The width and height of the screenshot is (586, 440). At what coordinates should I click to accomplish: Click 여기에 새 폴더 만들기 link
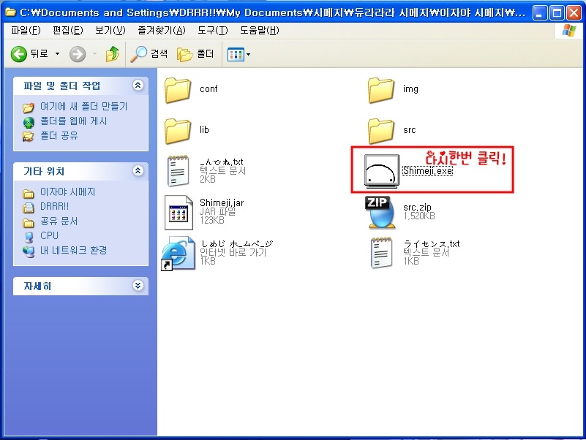[x=83, y=107]
